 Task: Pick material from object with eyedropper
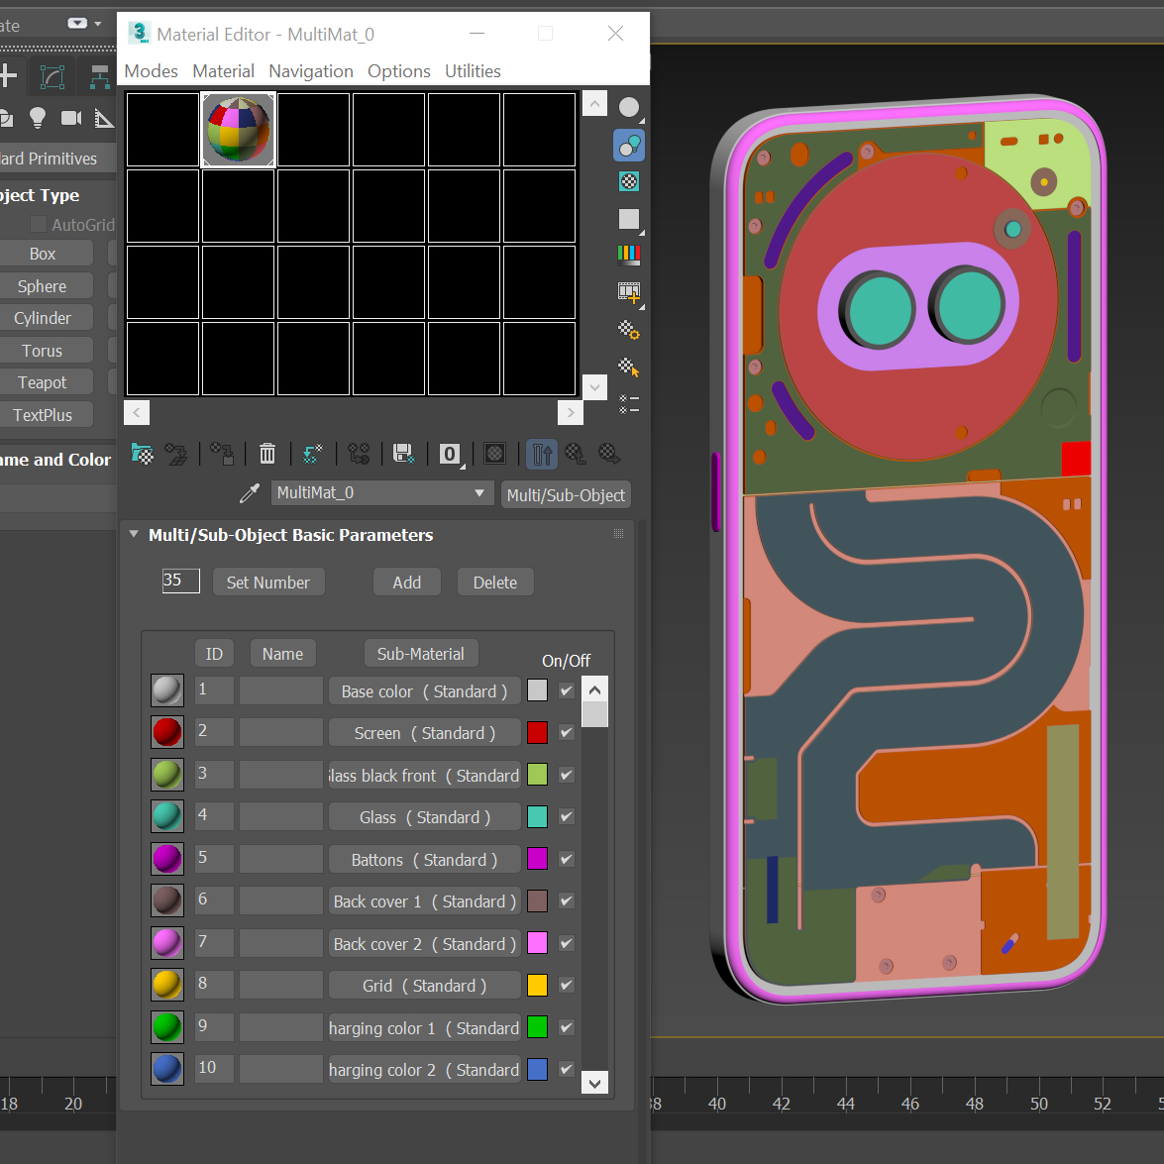pos(250,493)
